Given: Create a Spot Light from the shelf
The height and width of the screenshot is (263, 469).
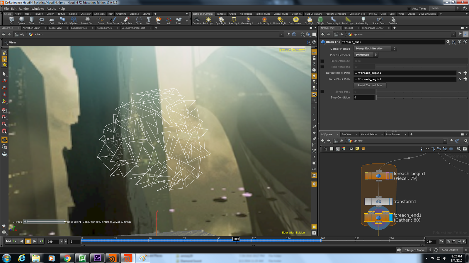Looking at the screenshot, I should pyautogui.click(x=221, y=20).
